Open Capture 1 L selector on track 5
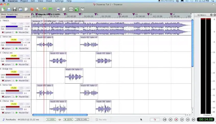This screenshot has width=216, height=124. click(8, 97)
